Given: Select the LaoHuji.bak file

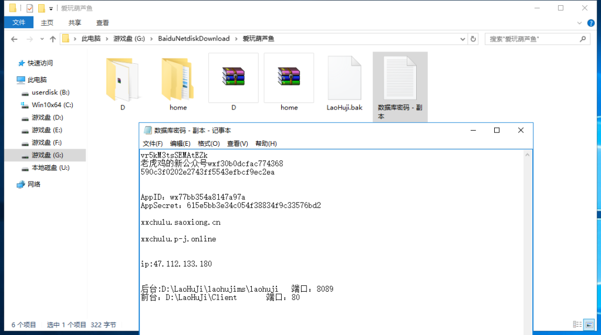Looking at the screenshot, I should pos(344,78).
